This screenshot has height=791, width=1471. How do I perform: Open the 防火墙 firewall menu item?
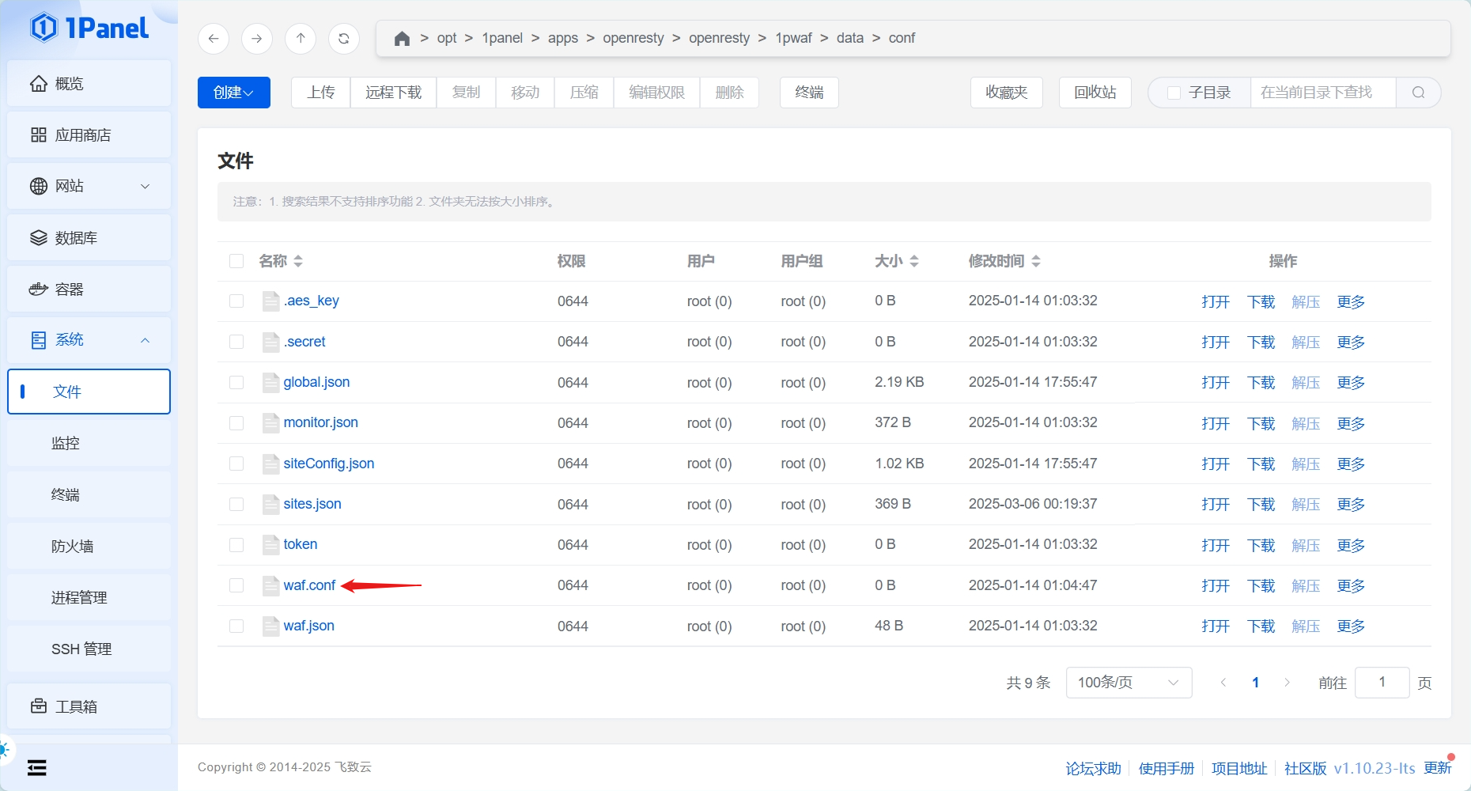pos(73,546)
